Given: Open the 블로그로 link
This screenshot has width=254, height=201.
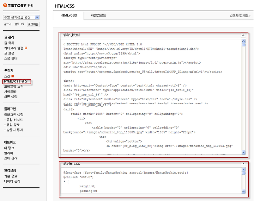Looking at the screenshot, I should (x=19, y=24).
